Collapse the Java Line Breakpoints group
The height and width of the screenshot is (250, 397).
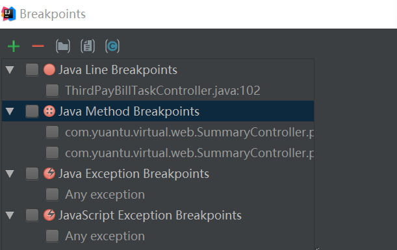[10, 70]
